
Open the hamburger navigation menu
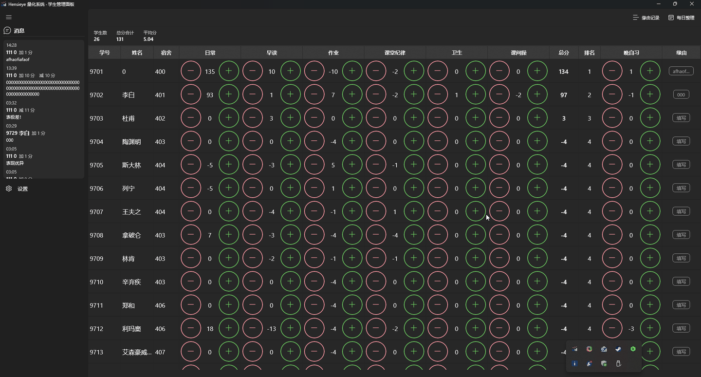coord(9,17)
